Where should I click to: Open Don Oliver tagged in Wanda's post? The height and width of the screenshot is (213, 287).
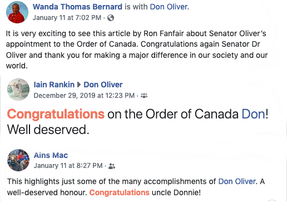pyautogui.click(x=169, y=7)
